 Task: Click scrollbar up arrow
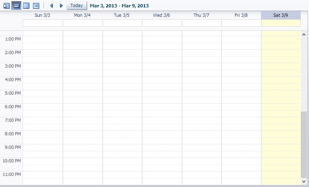[x=304, y=34]
